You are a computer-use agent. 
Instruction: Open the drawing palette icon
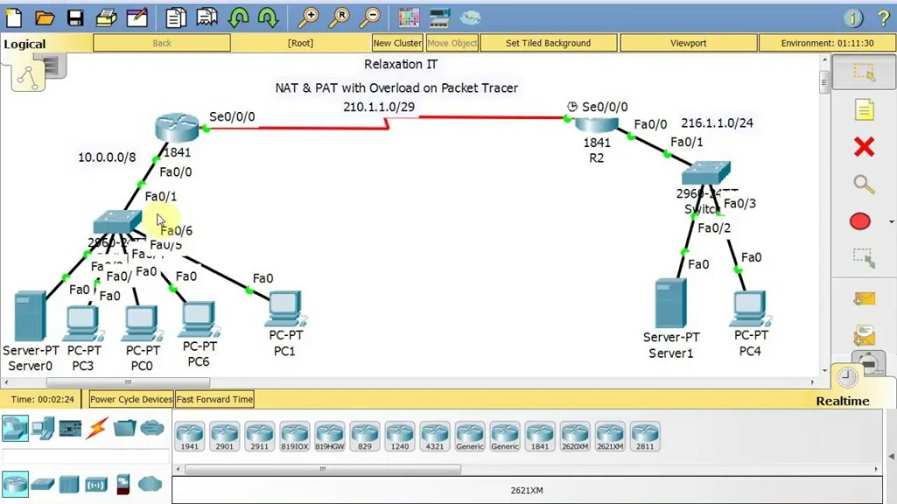[409, 17]
